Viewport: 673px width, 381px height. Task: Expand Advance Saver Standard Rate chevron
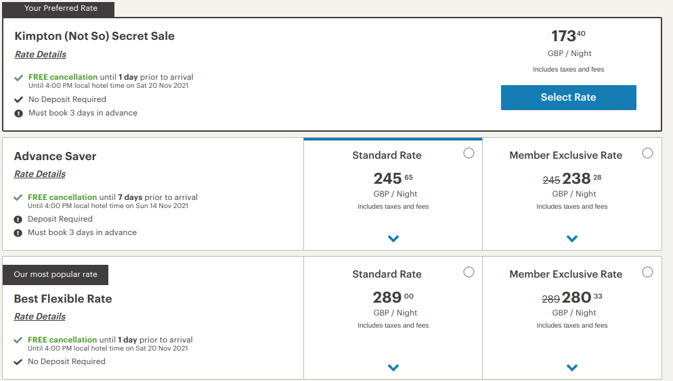tap(393, 238)
